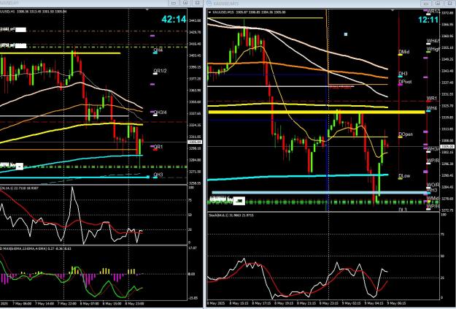Click the 12:11 candle timer
Screen dimensions: 456x309
click(x=428, y=20)
